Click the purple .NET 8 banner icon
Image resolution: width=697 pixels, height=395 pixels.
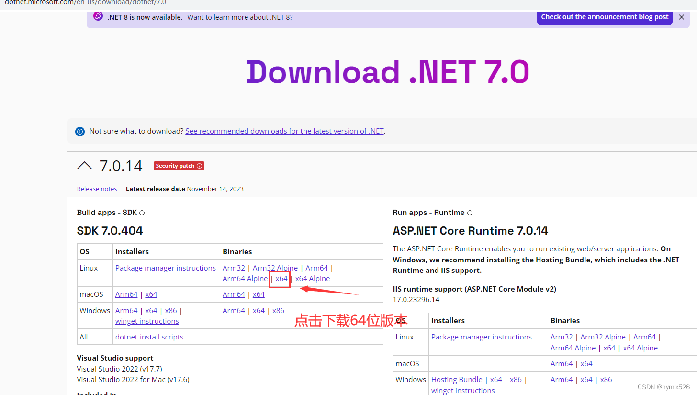(x=98, y=16)
